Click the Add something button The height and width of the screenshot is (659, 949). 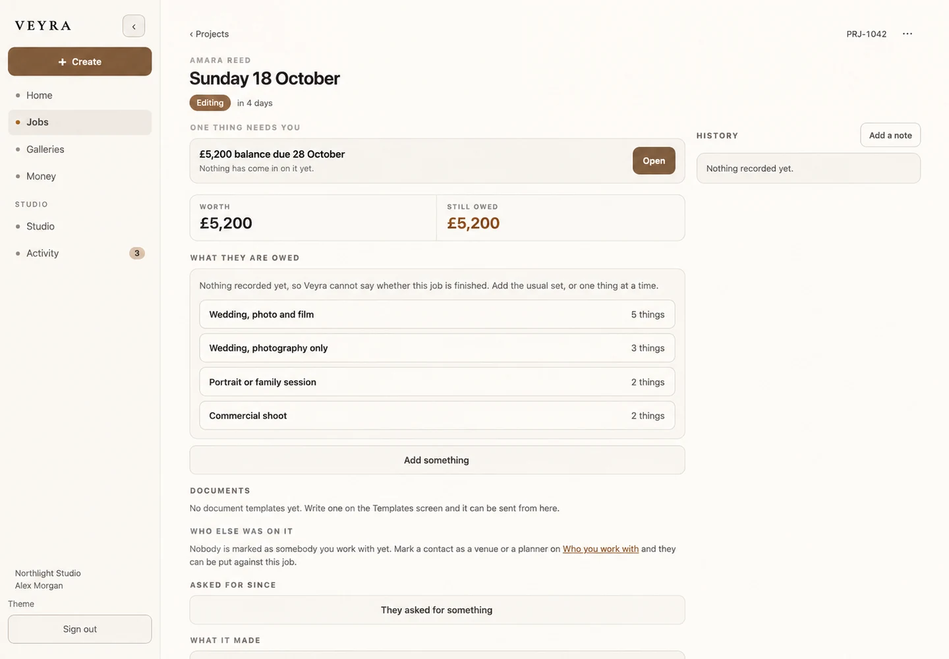[x=437, y=460]
